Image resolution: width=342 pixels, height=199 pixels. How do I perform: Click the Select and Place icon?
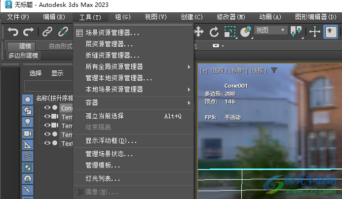(246, 32)
